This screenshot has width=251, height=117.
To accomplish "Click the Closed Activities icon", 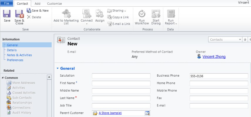I will (9, 92).
